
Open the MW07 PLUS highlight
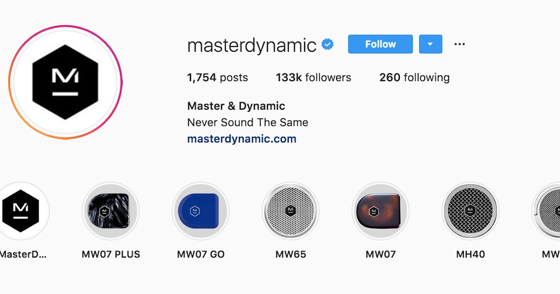click(111, 210)
